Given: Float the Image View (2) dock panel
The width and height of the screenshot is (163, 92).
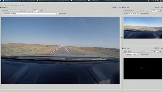Looking at the screenshot, I should pos(119,7).
